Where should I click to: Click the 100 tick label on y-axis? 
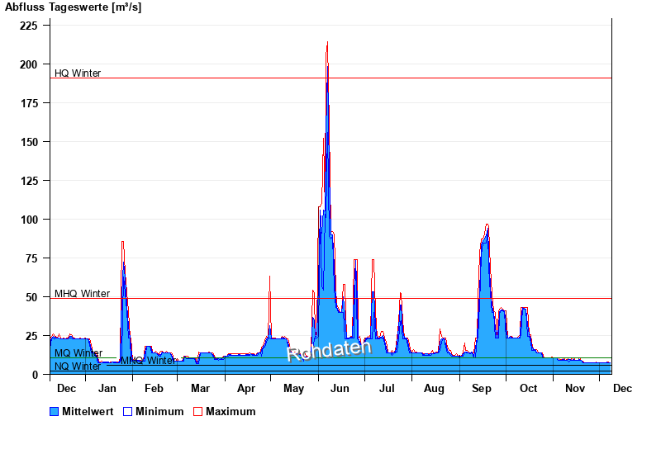(29, 220)
